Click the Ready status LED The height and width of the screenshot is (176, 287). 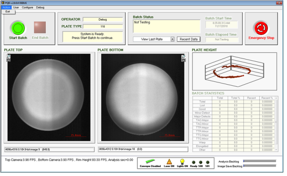click(x=193, y=162)
